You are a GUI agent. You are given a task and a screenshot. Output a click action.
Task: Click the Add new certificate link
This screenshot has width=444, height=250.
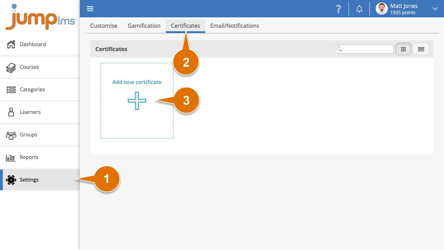[137, 82]
